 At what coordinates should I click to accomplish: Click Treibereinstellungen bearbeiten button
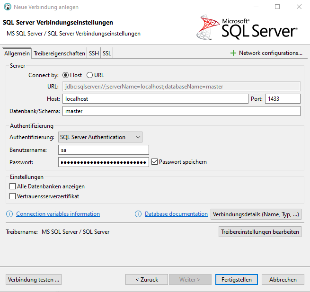260,232
